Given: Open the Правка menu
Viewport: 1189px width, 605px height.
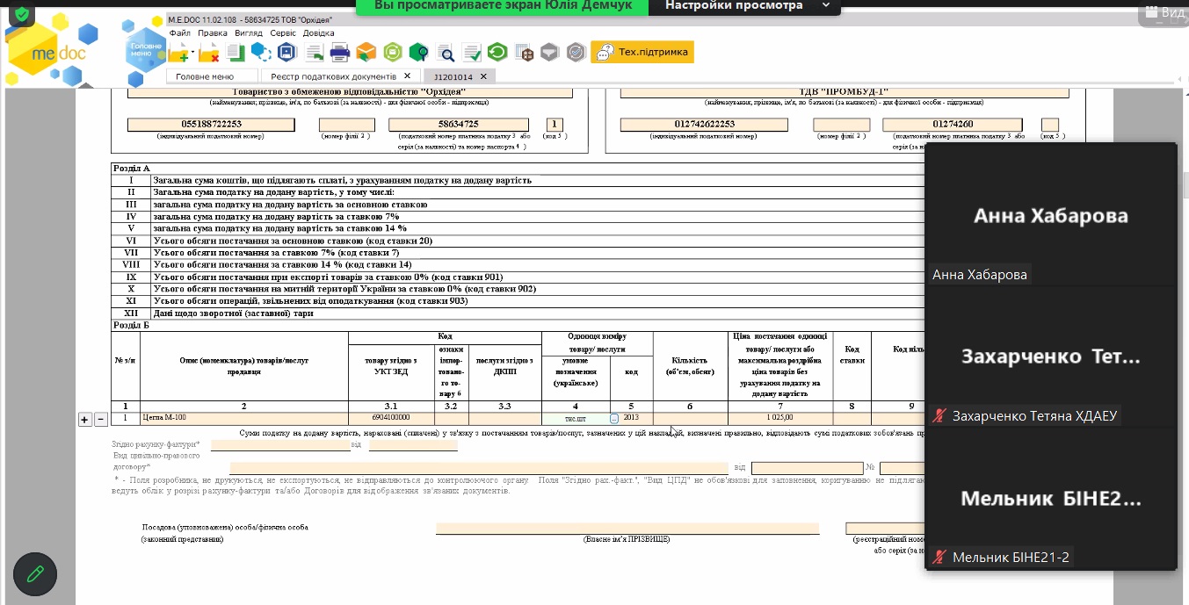Looking at the screenshot, I should [213, 32].
